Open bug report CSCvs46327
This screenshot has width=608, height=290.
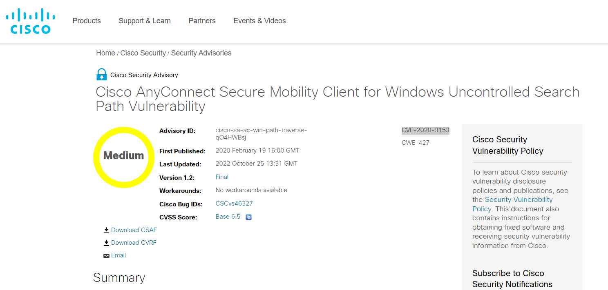click(234, 204)
